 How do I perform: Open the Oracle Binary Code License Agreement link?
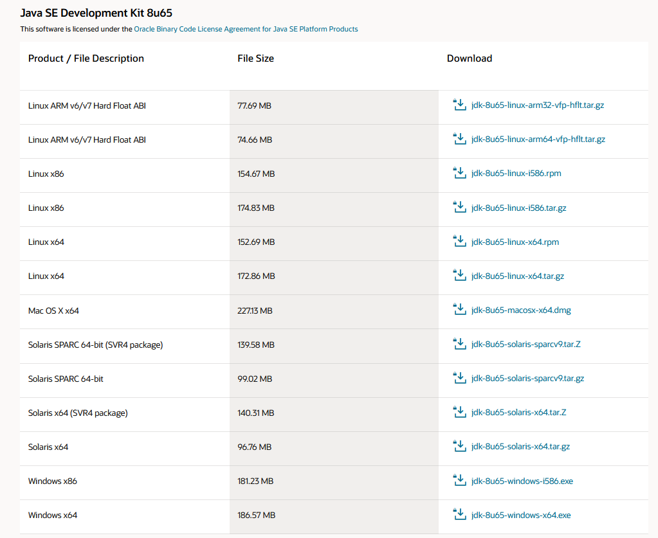pos(246,29)
